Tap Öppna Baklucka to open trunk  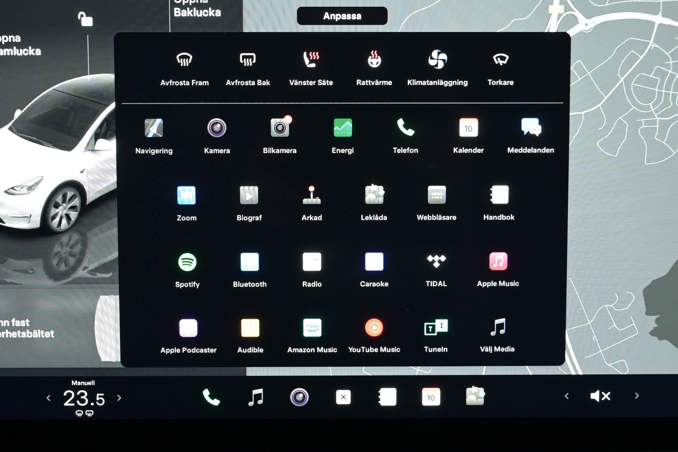point(197,9)
